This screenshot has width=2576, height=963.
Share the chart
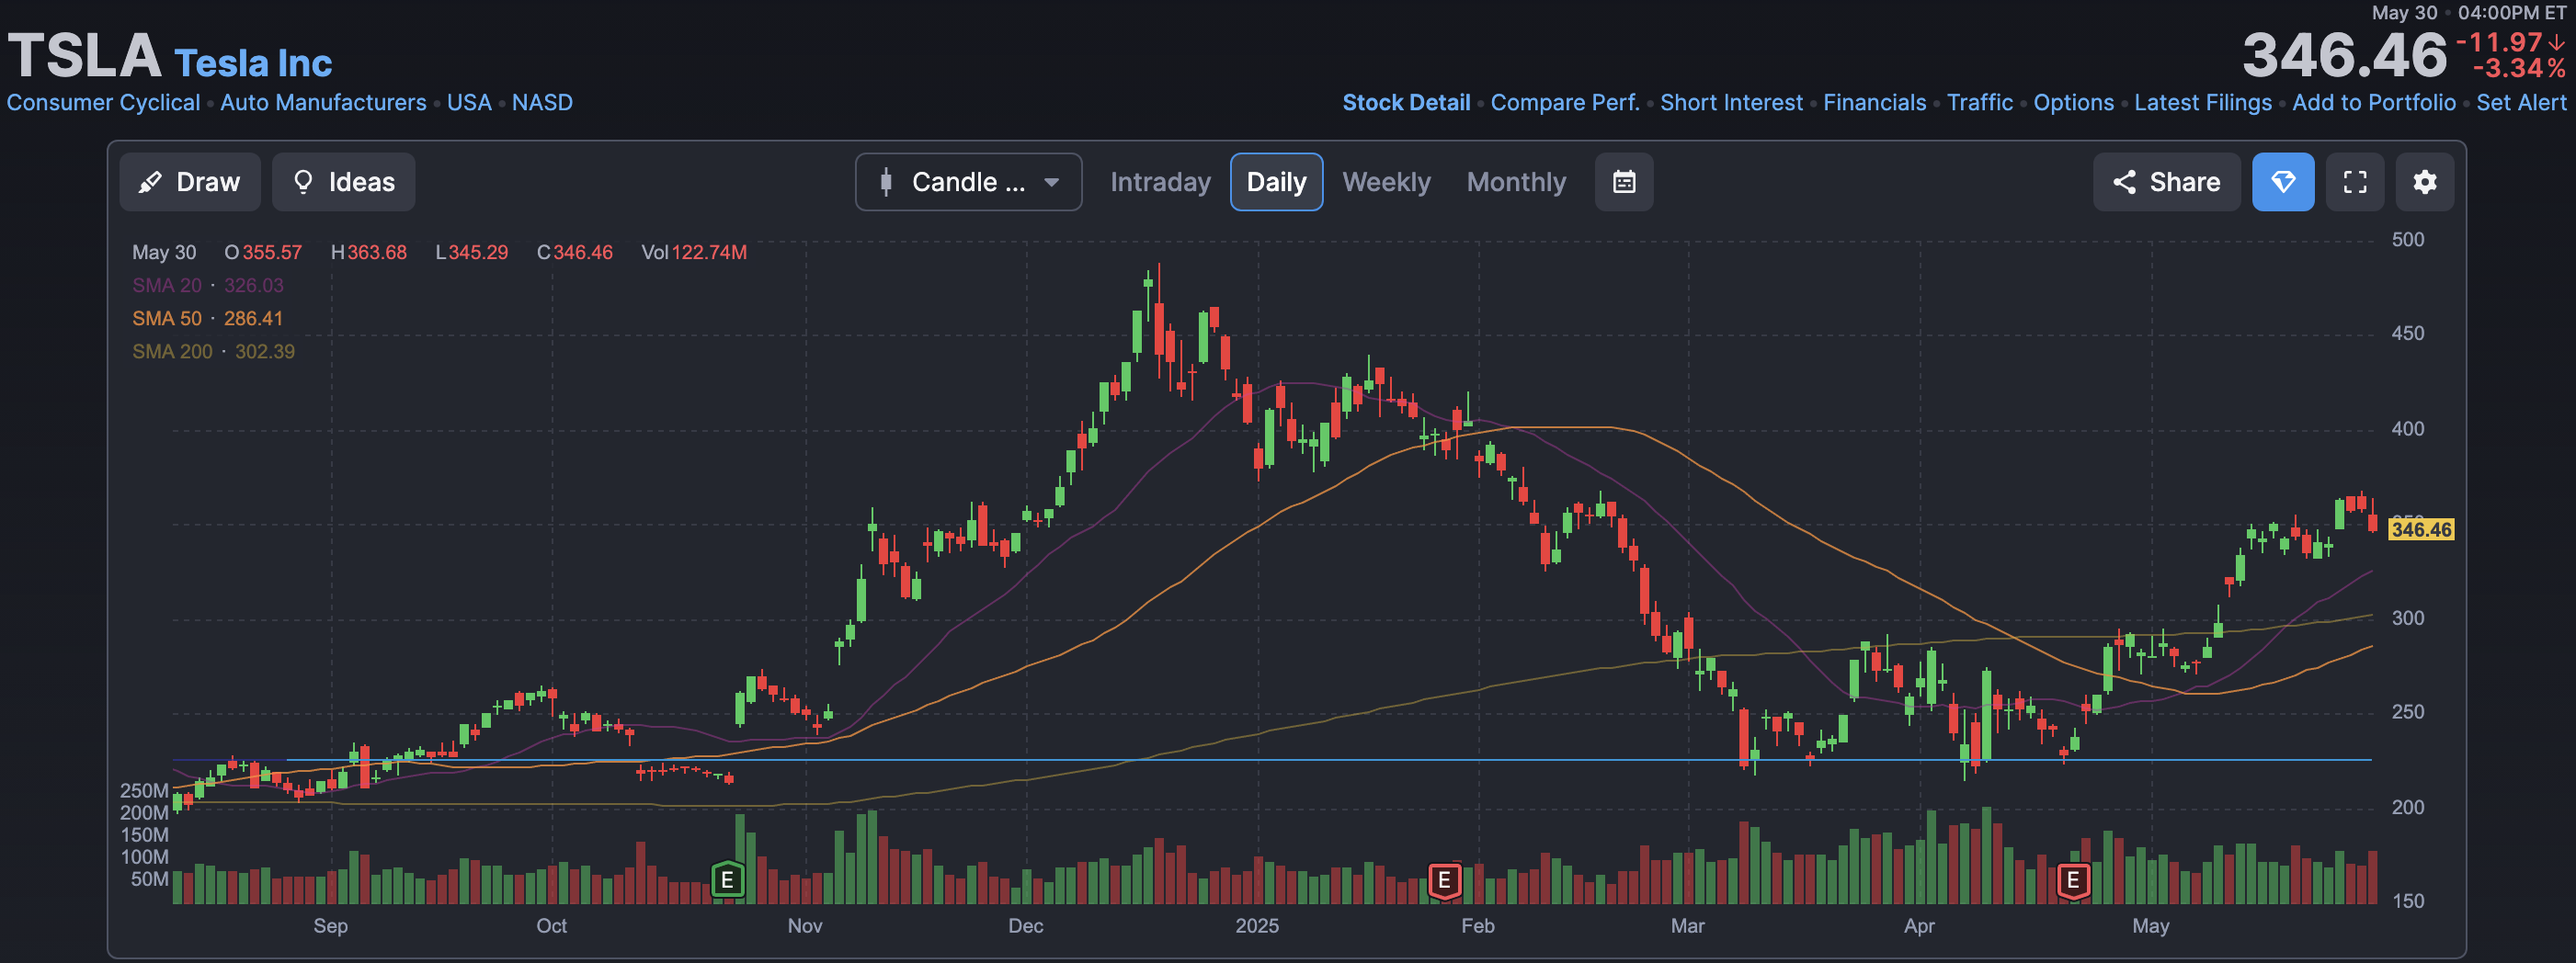[2166, 182]
